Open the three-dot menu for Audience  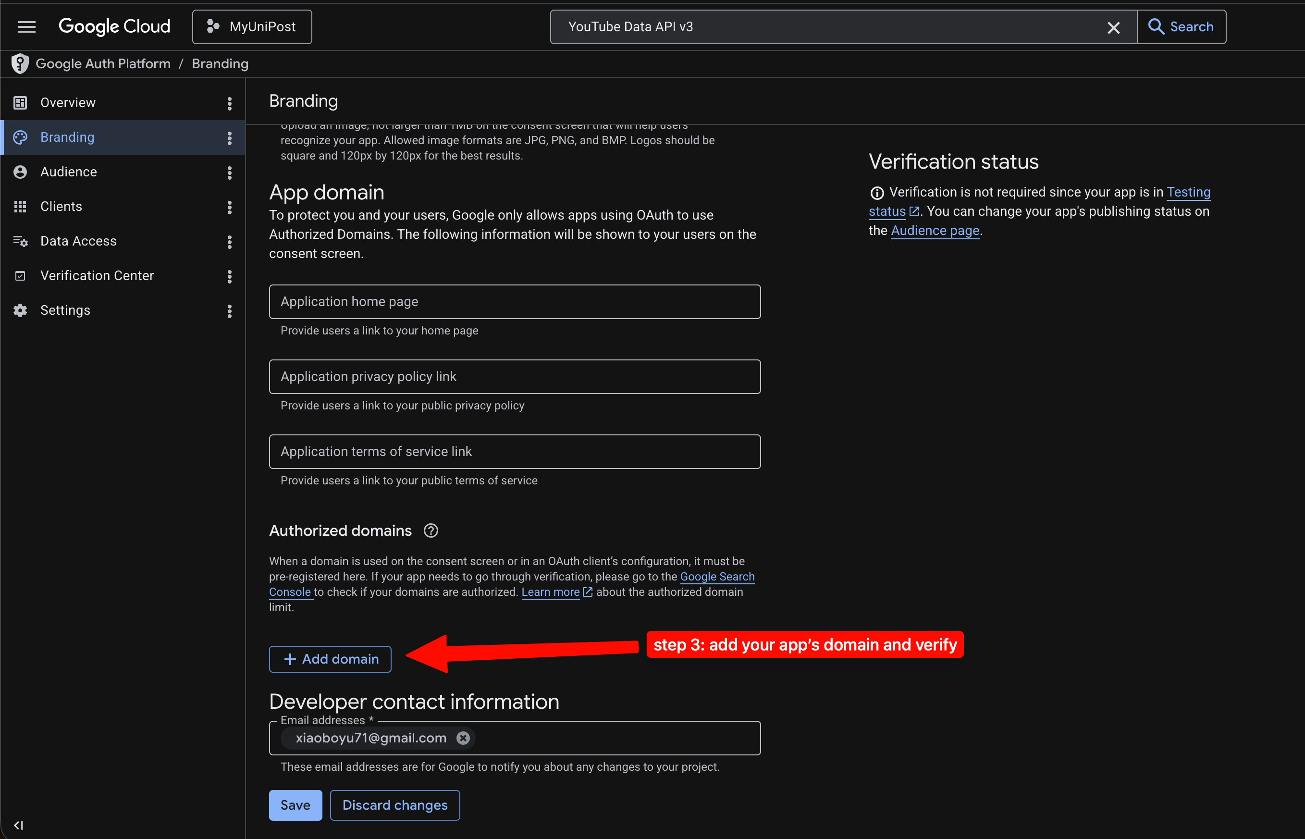(229, 172)
